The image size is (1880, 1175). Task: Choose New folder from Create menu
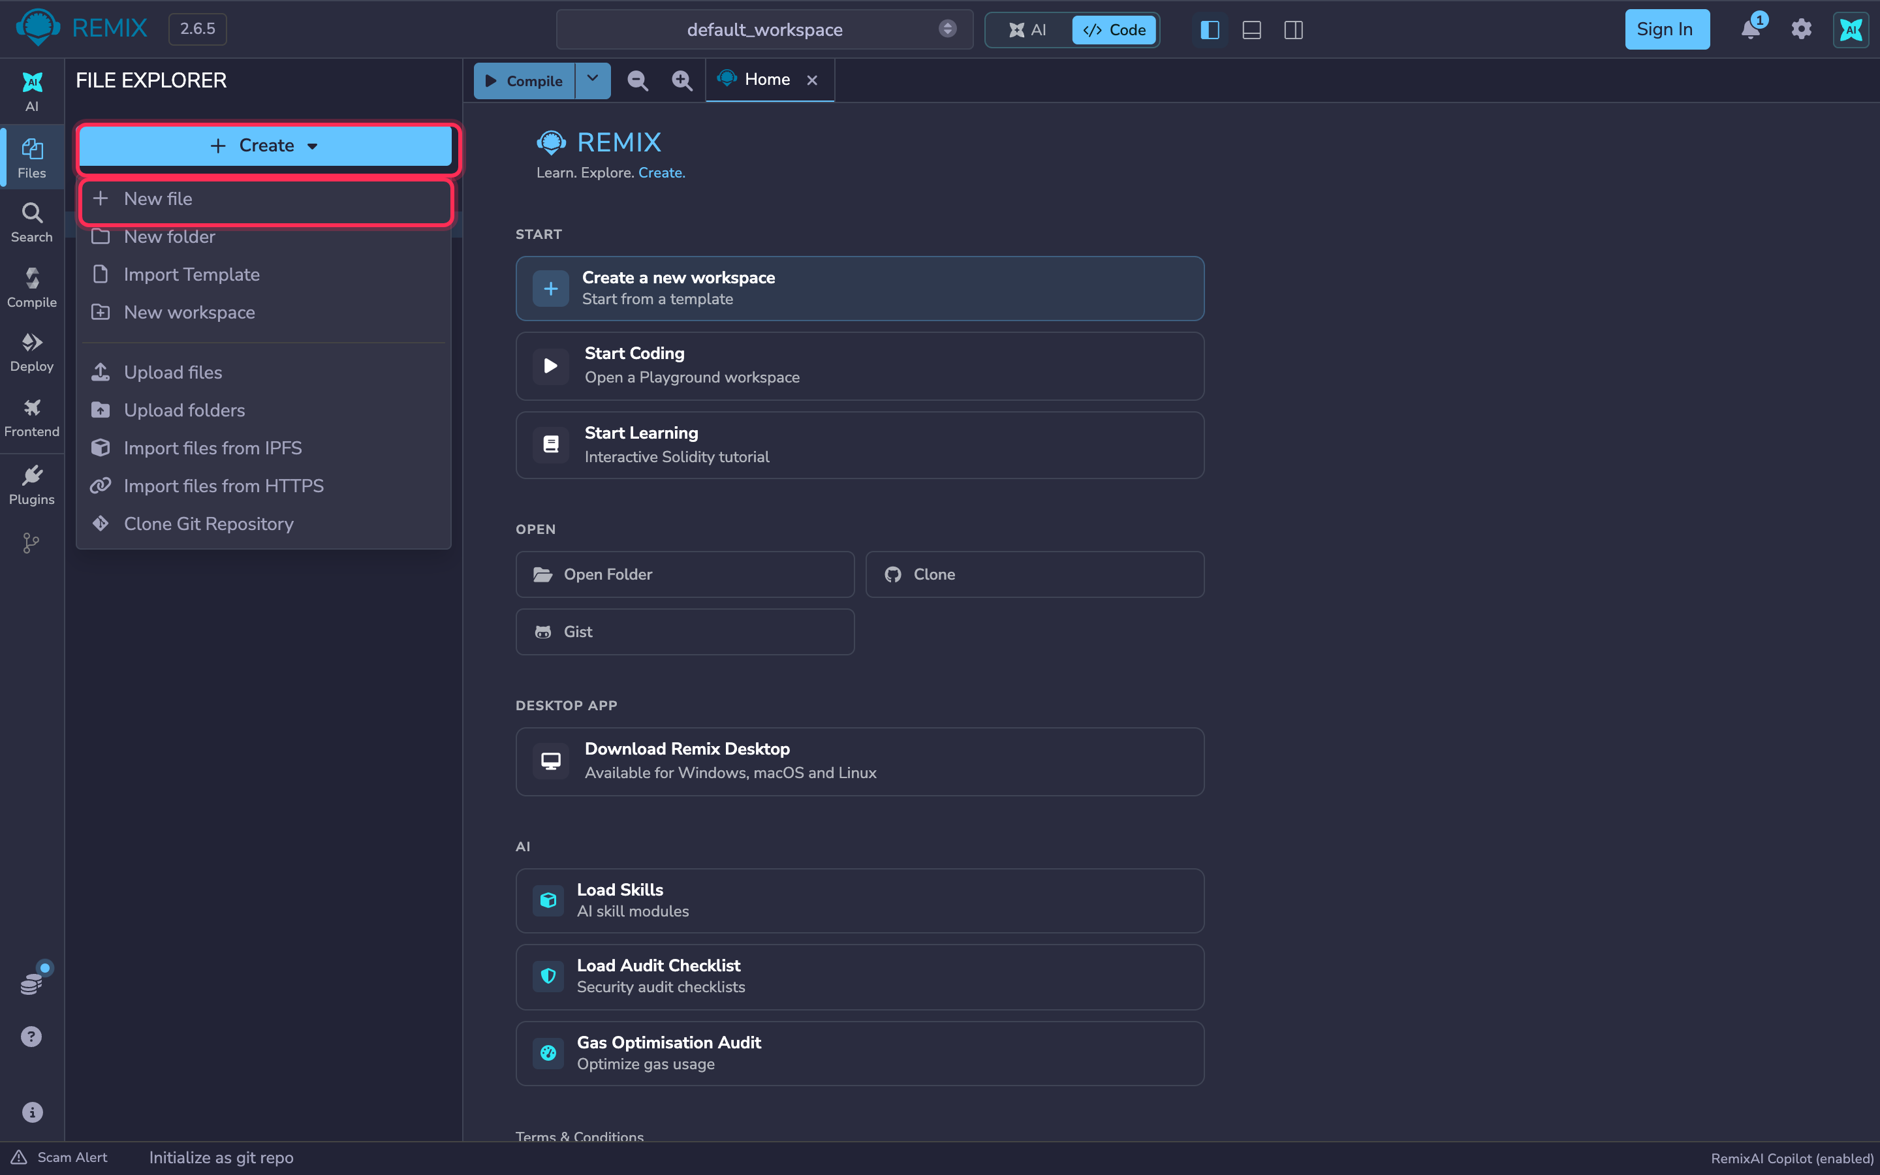coord(265,237)
